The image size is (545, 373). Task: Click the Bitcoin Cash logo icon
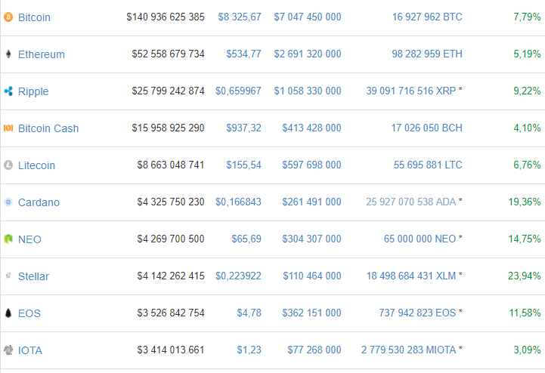coord(8,128)
